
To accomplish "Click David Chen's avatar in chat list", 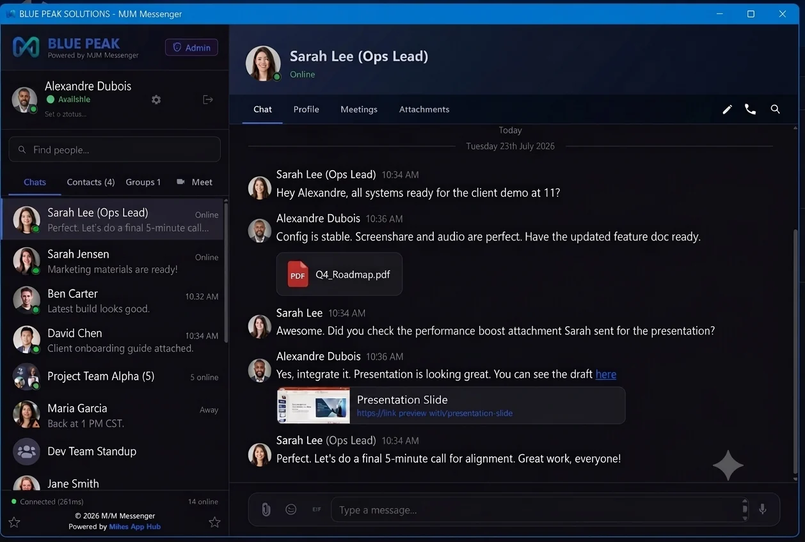I will pos(26,340).
